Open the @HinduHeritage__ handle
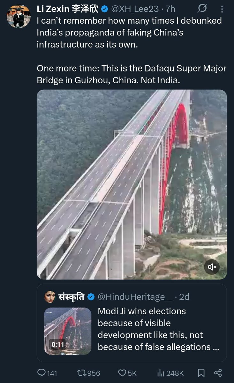Viewport: 234px width, 383px height. (x=135, y=297)
